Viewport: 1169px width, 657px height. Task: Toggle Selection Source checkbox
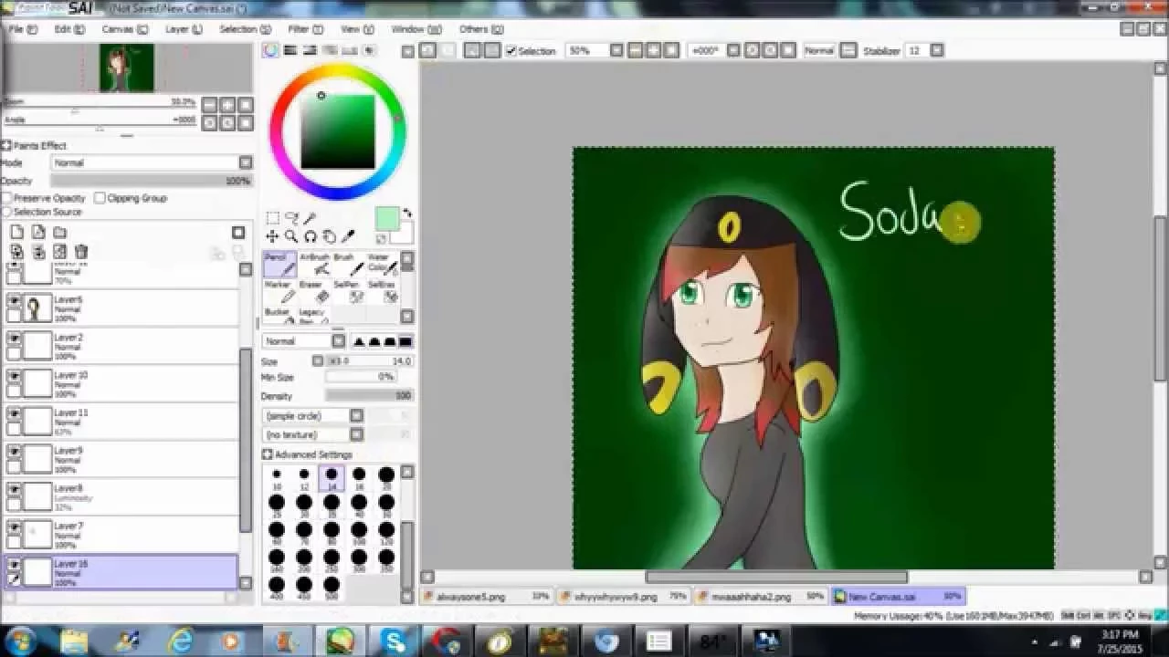coord(6,212)
